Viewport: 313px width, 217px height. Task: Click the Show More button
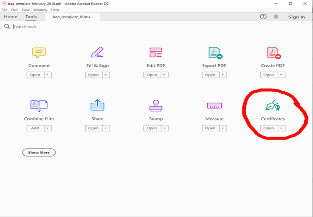[x=39, y=153]
